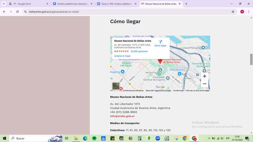This screenshot has height=142, width=253.
Task: Open network settings in system tray
Action: 218,138
